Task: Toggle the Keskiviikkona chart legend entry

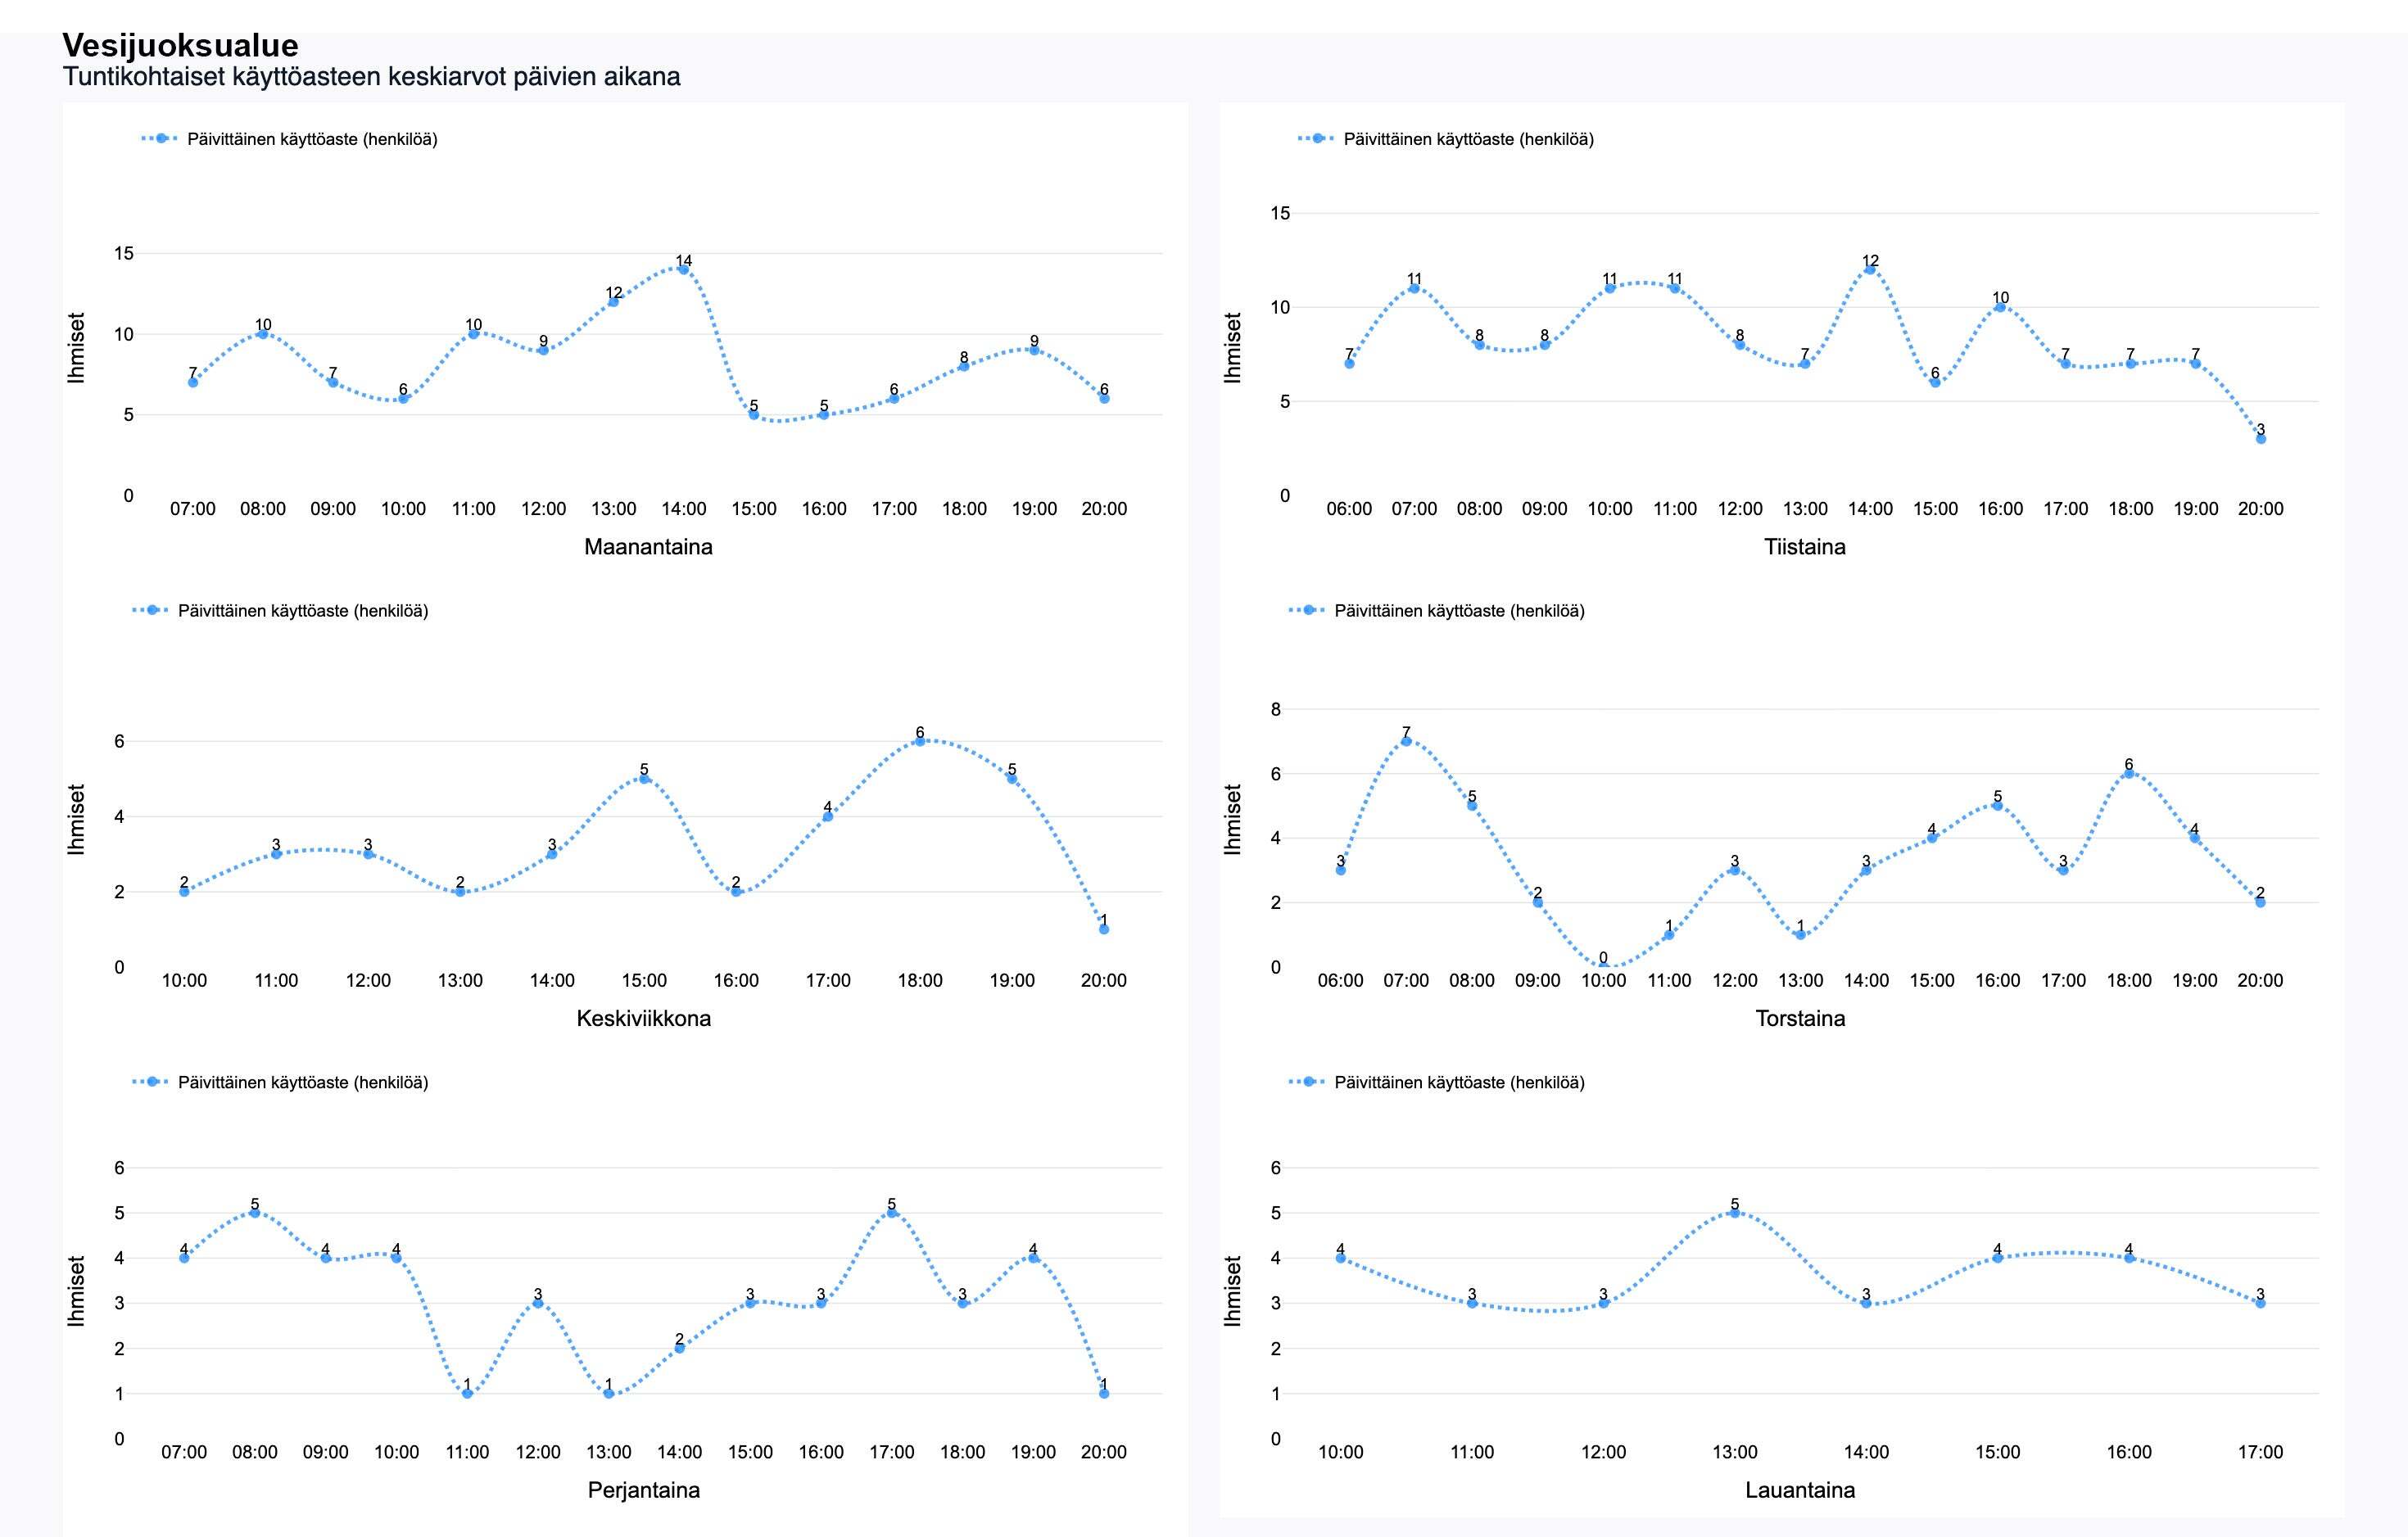Action: point(302,611)
